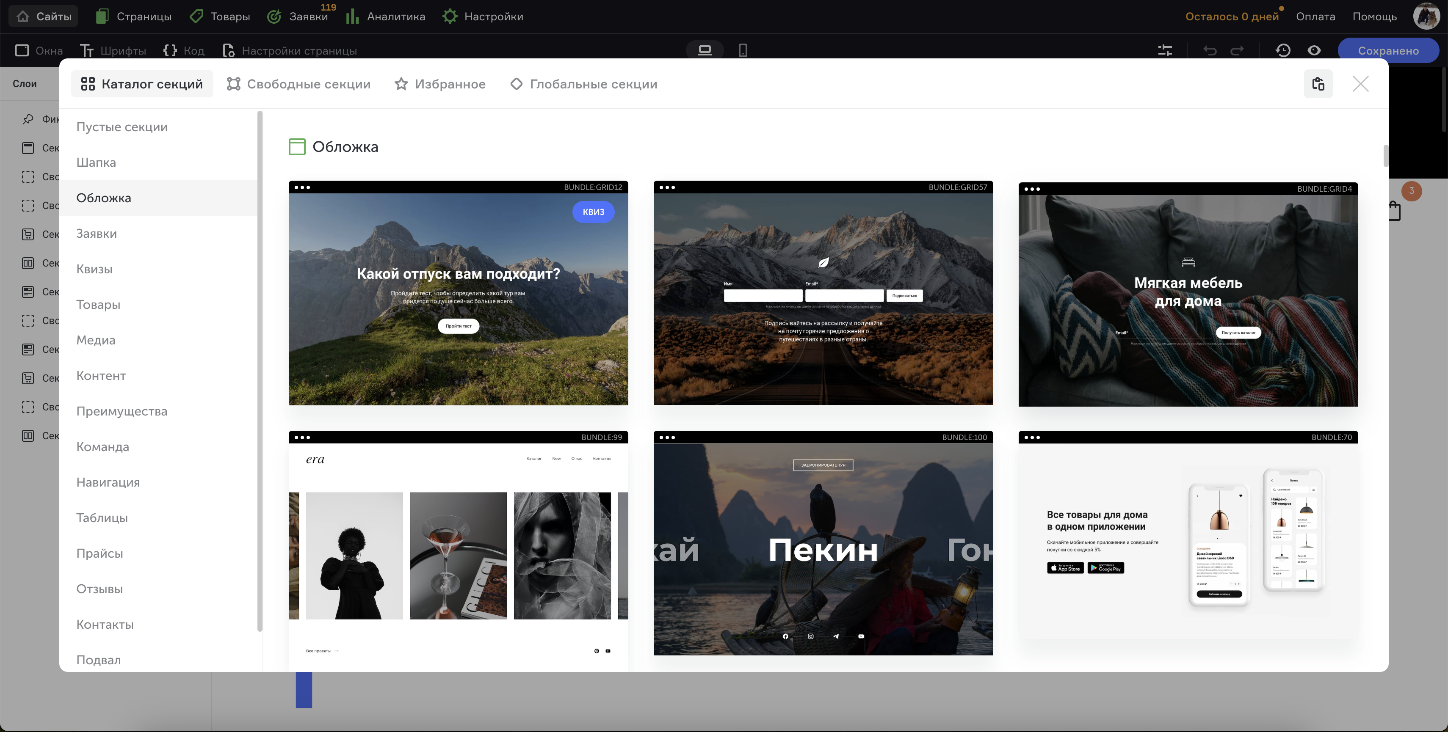This screenshot has height=732, width=1448.
Task: Open version history clock icon
Action: [1283, 50]
